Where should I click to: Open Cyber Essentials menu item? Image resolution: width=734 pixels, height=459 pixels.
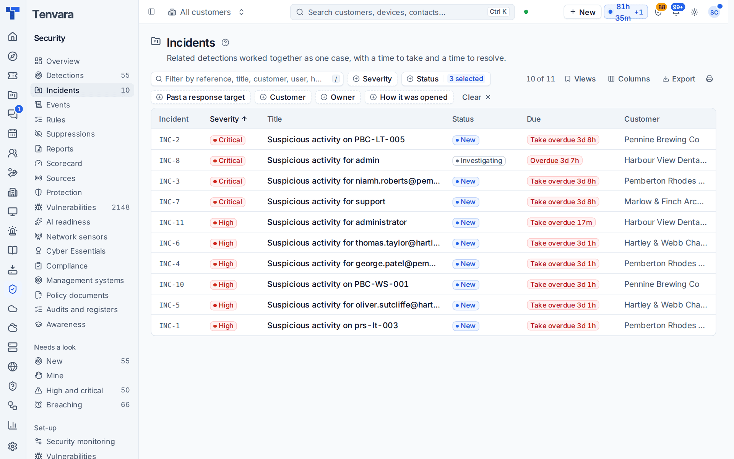click(82, 251)
